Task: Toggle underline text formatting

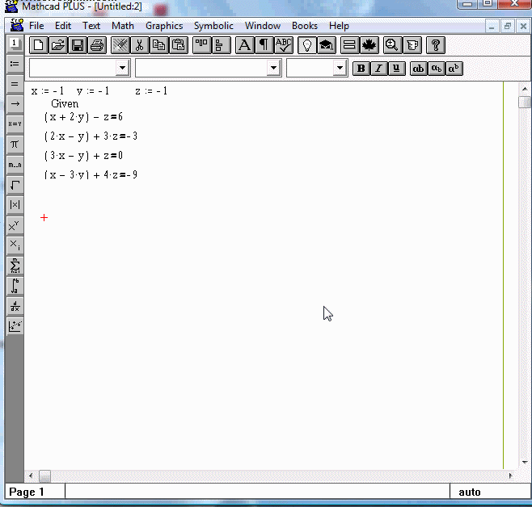Action: click(395, 69)
